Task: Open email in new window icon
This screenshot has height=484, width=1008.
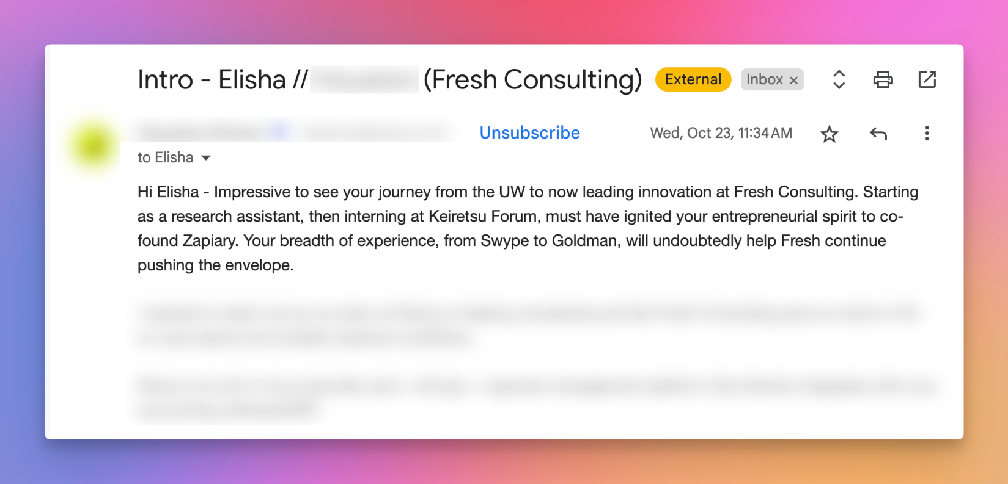Action: pyautogui.click(x=927, y=79)
